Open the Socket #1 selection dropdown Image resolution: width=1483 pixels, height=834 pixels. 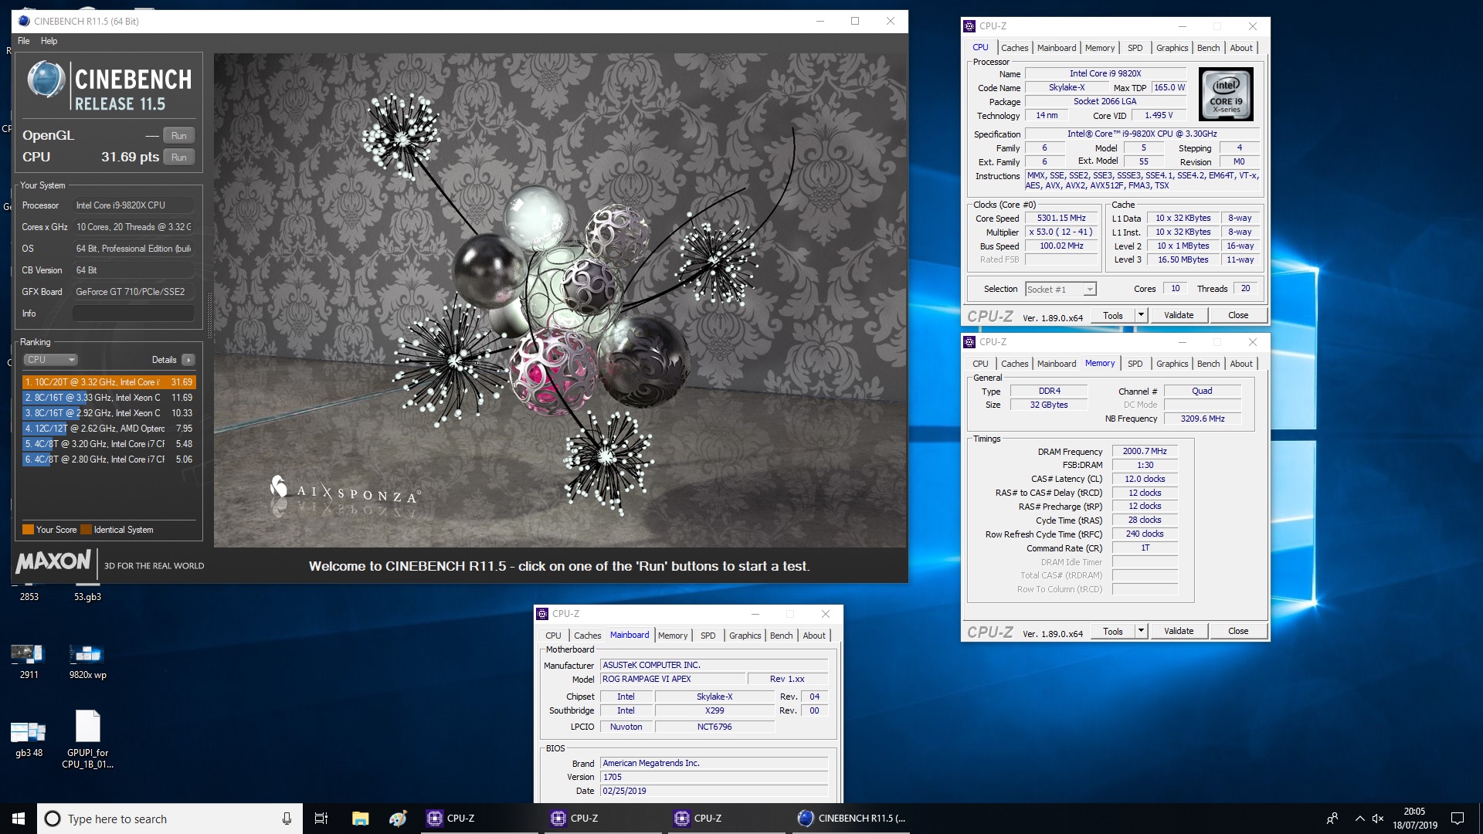coord(1060,290)
